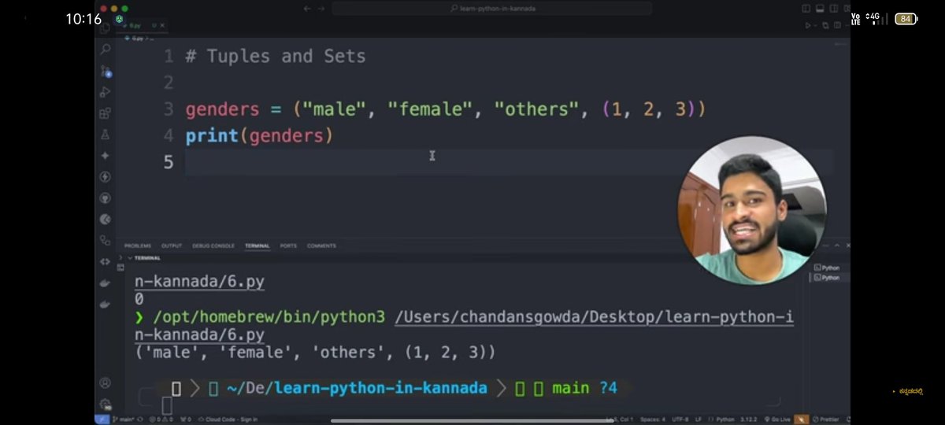
Task: Go back with the title bar arrow
Action: pyautogui.click(x=307, y=8)
